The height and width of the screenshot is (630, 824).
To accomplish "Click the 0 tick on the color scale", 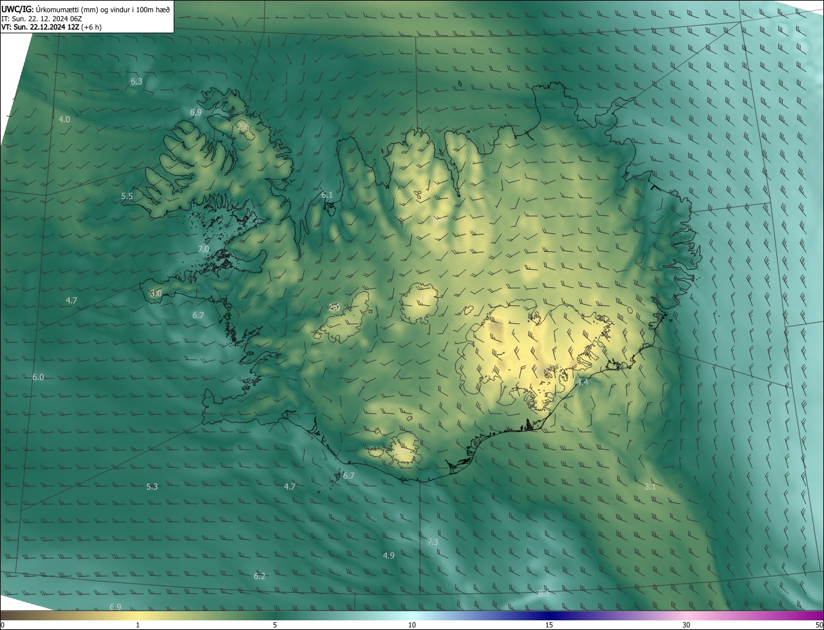I will tap(3, 625).
